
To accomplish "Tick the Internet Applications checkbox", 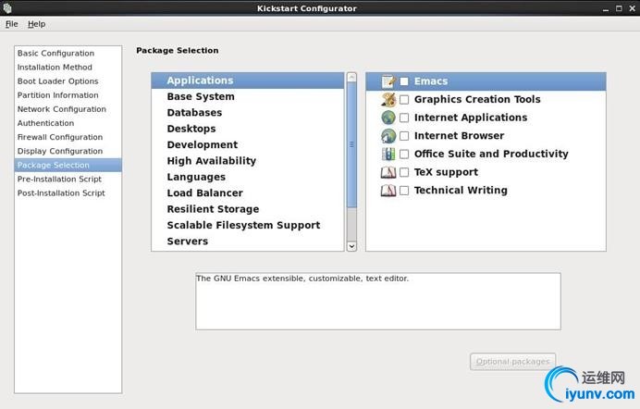I will [x=404, y=118].
